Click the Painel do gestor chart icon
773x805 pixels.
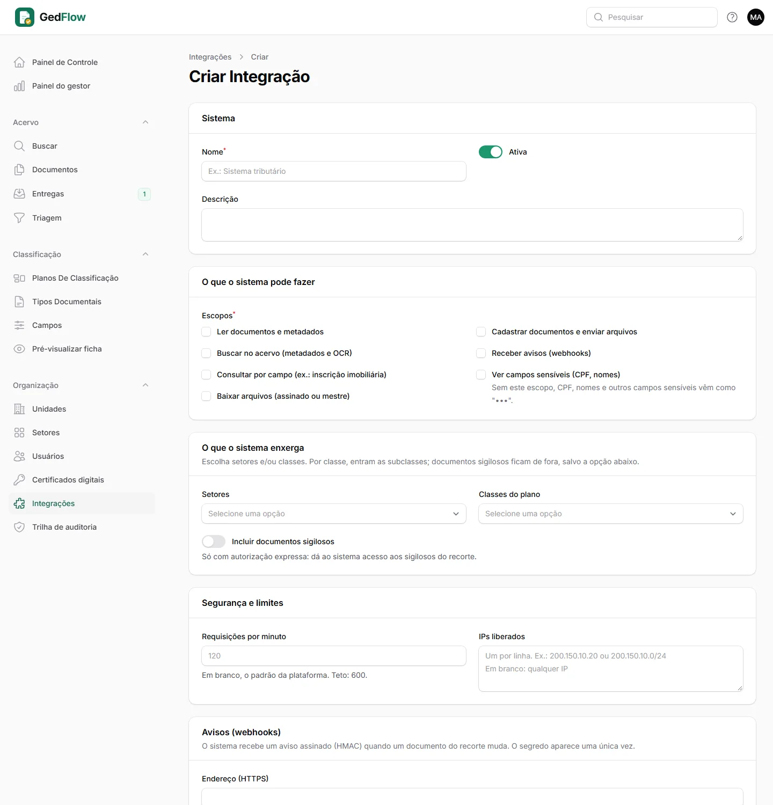tap(19, 86)
